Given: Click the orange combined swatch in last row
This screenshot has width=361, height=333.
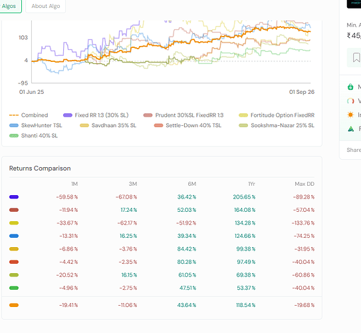Looking at the screenshot, I should pyautogui.click(x=14, y=305).
